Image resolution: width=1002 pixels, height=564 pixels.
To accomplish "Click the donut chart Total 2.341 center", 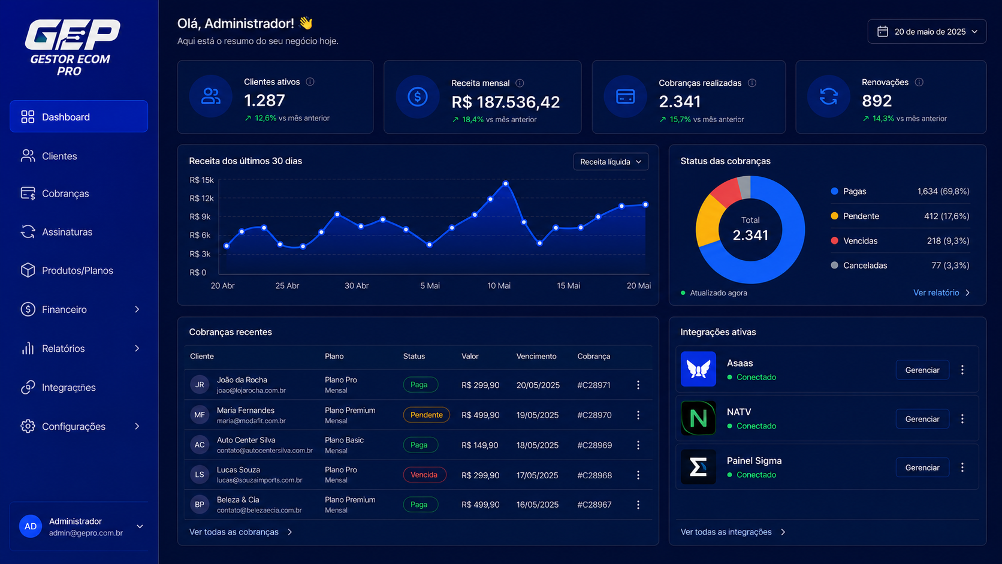I will [x=750, y=230].
